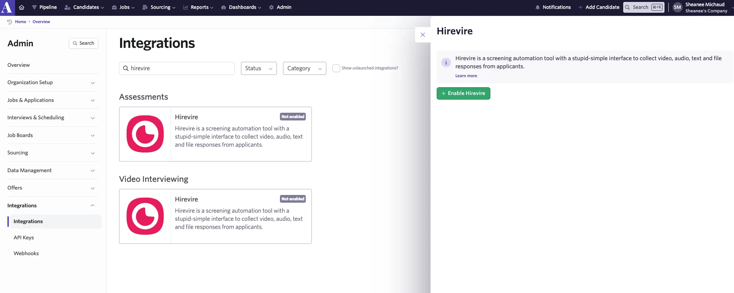Select Overview in Admin sidebar
734x293 pixels.
click(19, 65)
